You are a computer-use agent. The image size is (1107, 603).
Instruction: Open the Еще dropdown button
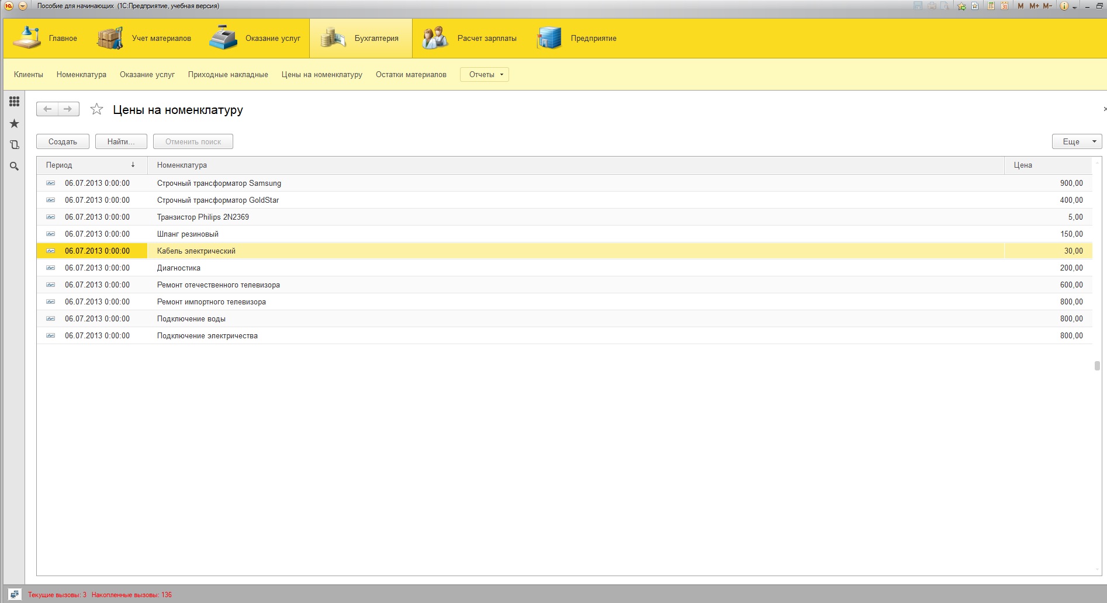click(x=1077, y=141)
